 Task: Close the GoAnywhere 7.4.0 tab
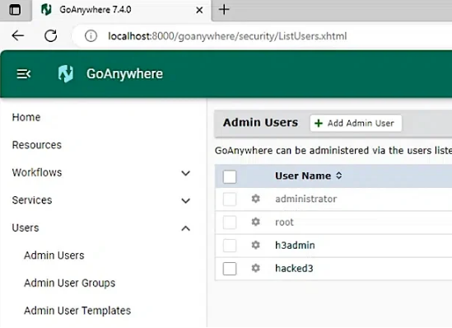tap(199, 11)
